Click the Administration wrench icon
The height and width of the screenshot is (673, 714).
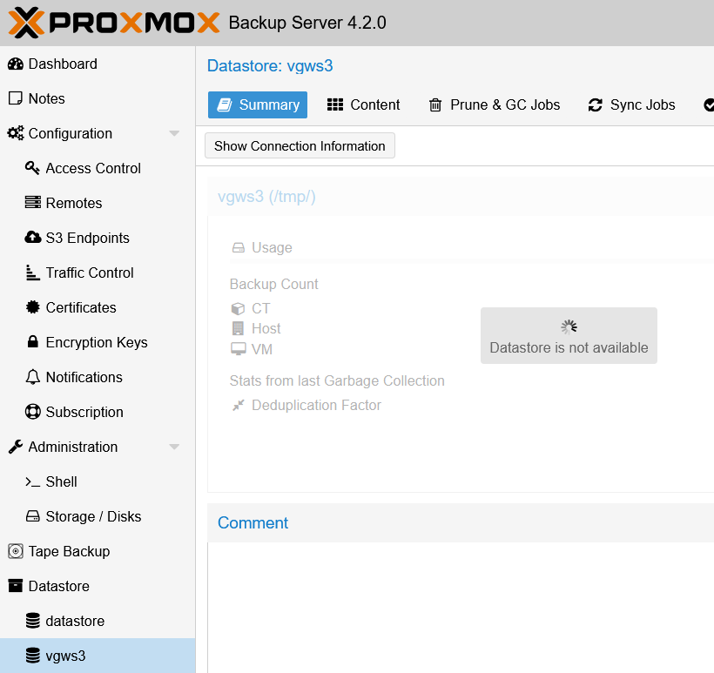coord(16,447)
